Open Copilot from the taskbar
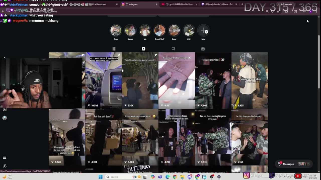This screenshot has width=321, height=180. [152, 177]
